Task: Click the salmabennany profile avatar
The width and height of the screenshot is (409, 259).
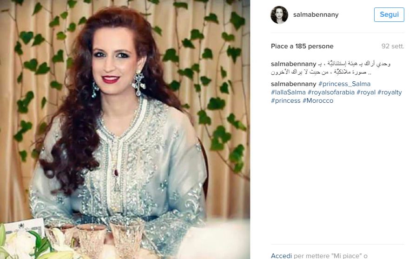Action: pos(279,15)
